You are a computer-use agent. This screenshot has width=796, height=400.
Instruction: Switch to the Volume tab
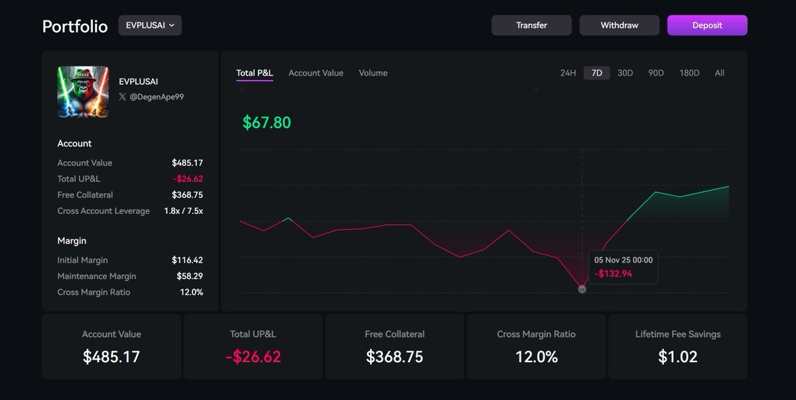[x=373, y=73]
